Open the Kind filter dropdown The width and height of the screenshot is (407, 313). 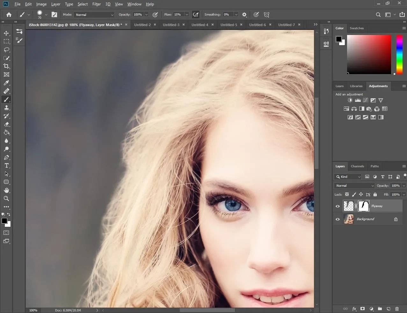(348, 177)
